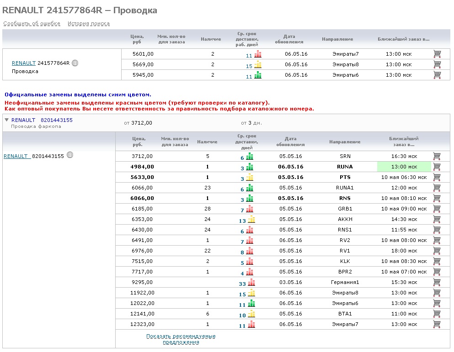454x352 pixels.
Task: Add the 5601,00 offer to cart
Action: tap(437, 54)
